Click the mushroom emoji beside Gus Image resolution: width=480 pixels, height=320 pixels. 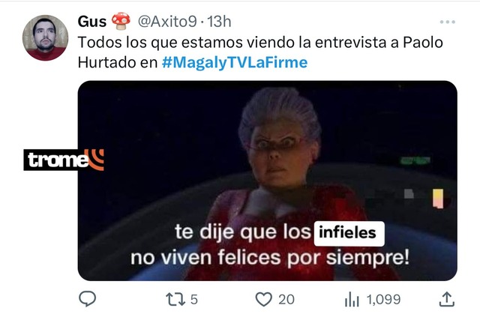click(121, 21)
